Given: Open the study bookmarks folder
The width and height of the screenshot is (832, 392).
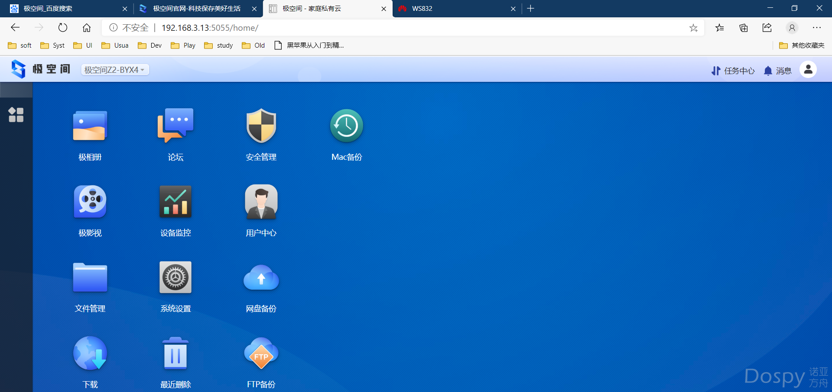Looking at the screenshot, I should [x=218, y=45].
